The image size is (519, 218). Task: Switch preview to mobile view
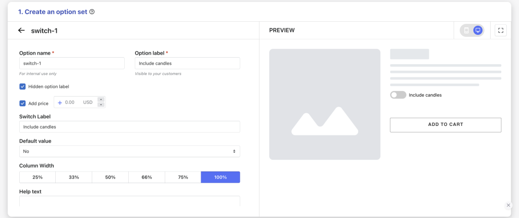[x=466, y=30]
